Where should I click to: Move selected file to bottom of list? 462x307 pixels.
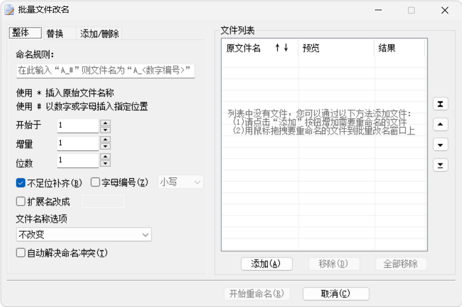point(440,165)
